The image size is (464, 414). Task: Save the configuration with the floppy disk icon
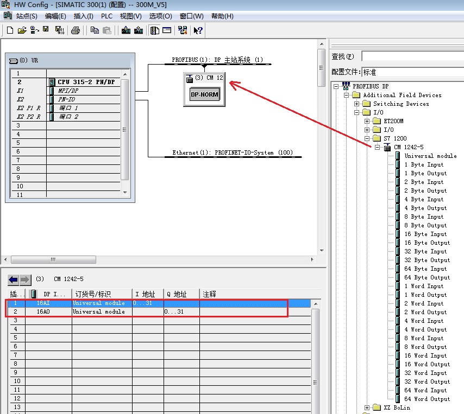[x=46, y=29]
